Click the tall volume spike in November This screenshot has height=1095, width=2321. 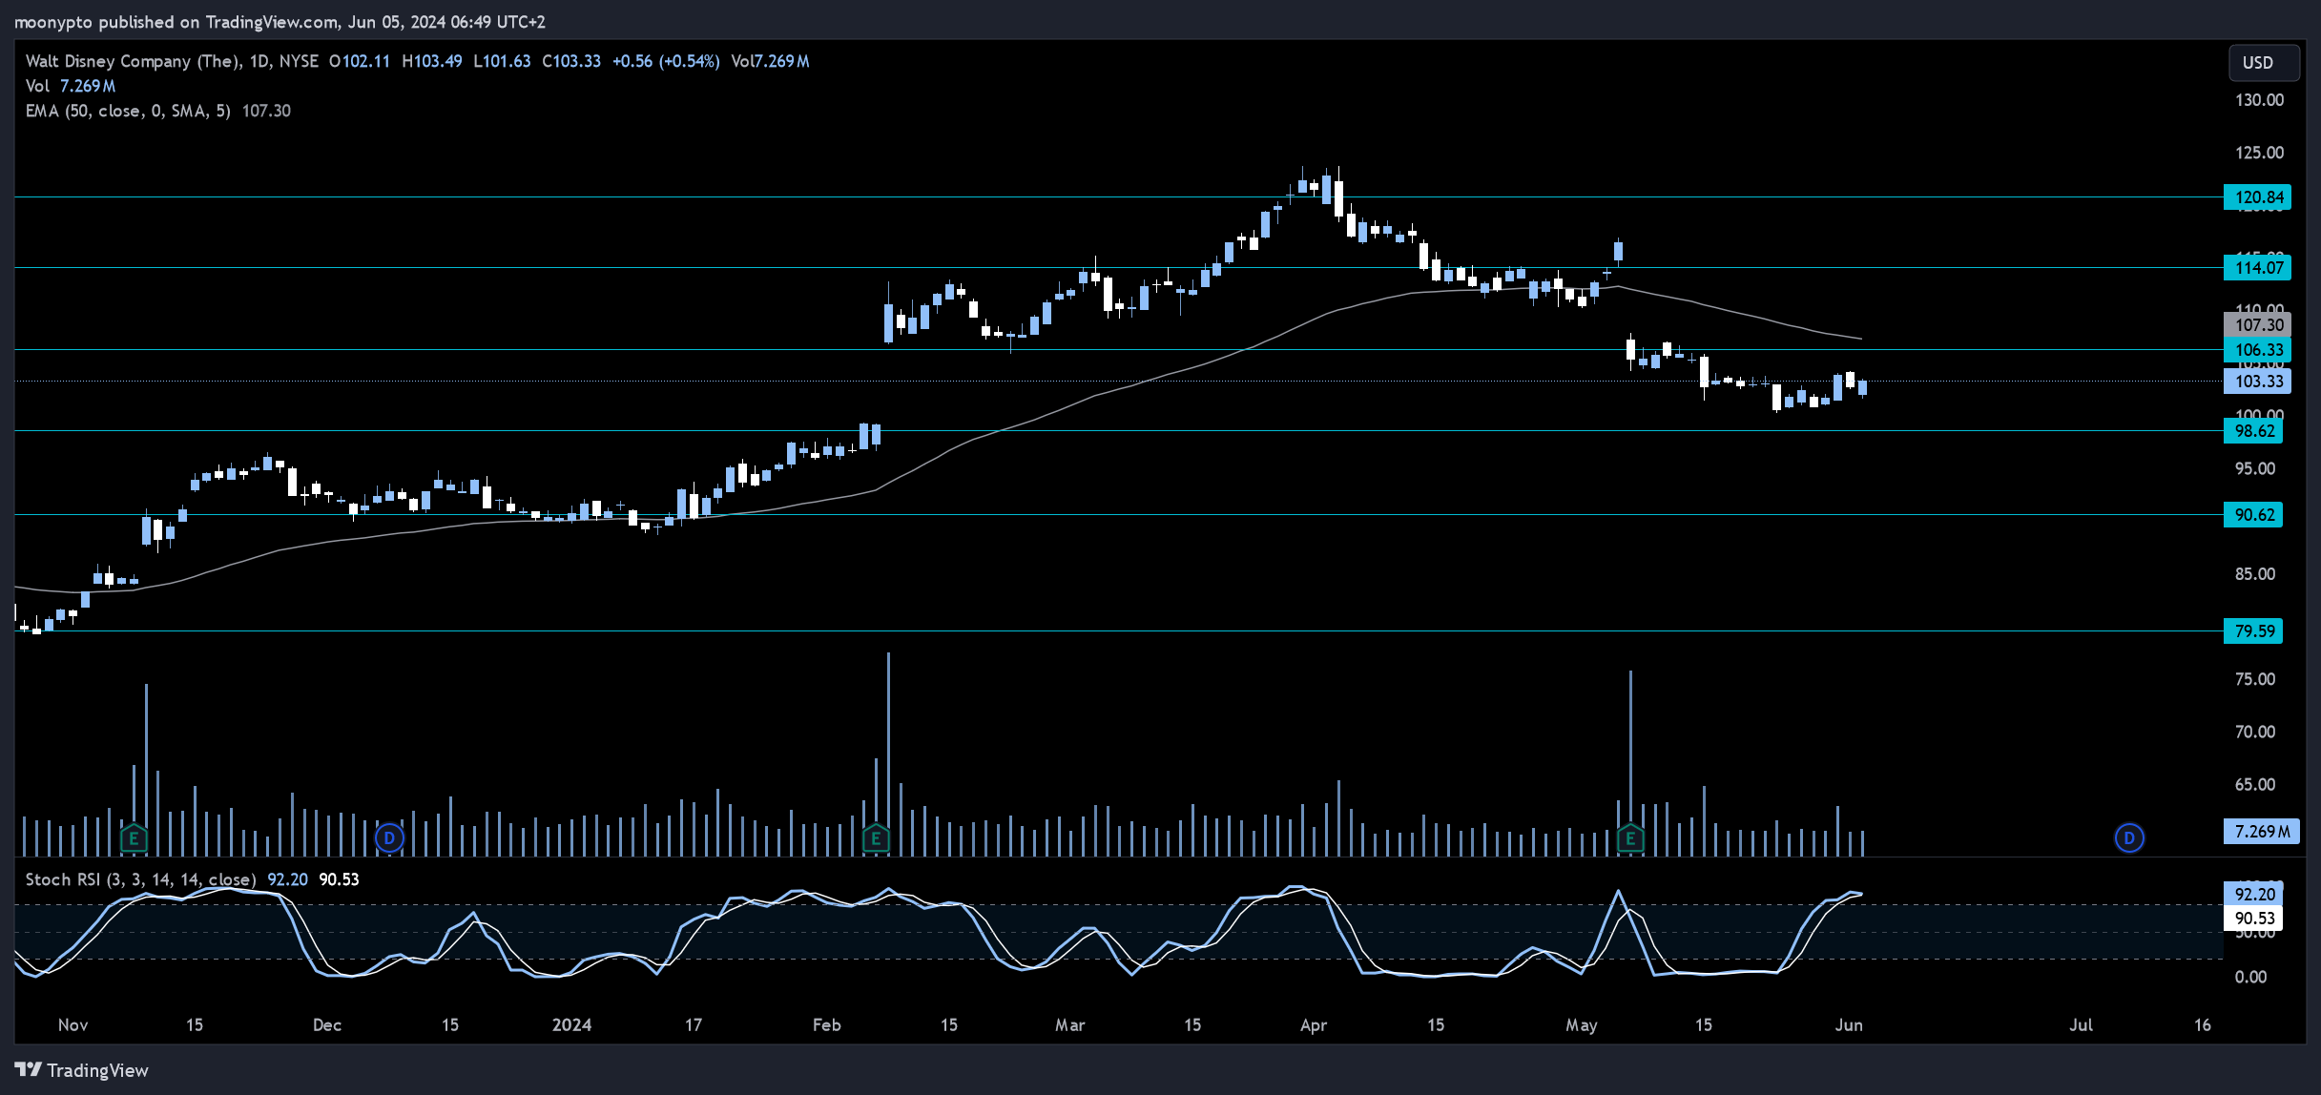pyautogui.click(x=146, y=769)
